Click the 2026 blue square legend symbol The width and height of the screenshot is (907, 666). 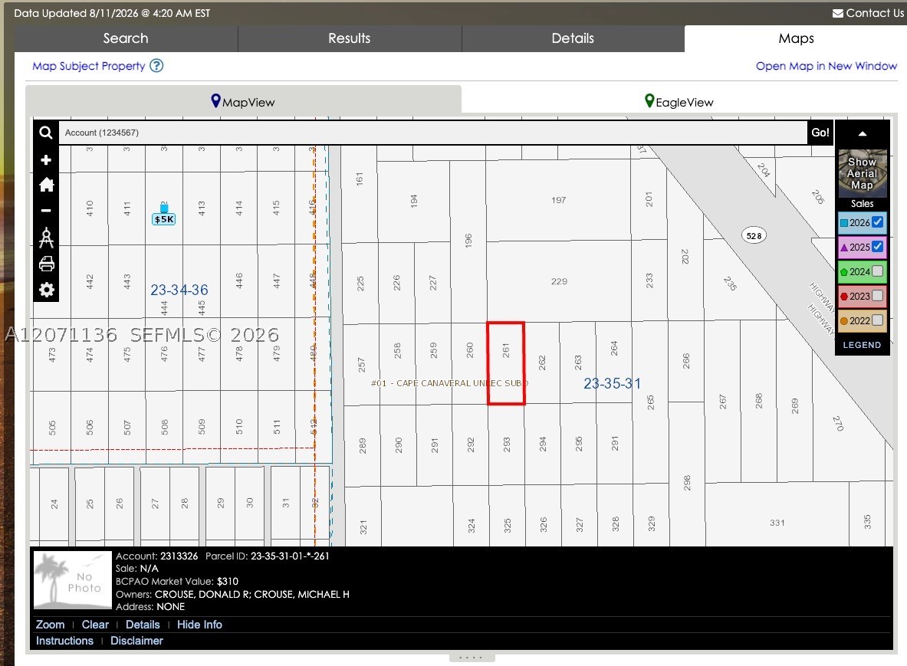tap(844, 223)
